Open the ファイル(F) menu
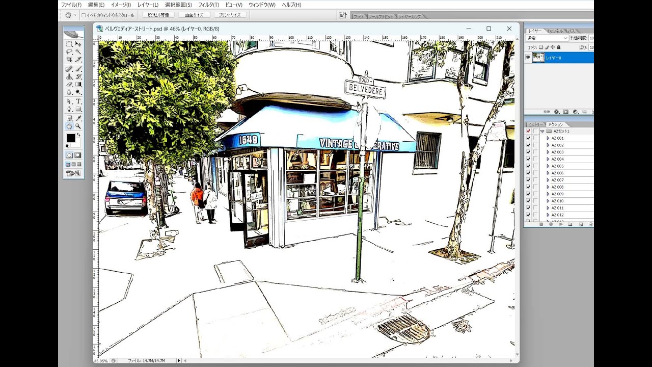The width and height of the screenshot is (652, 367). click(x=71, y=5)
